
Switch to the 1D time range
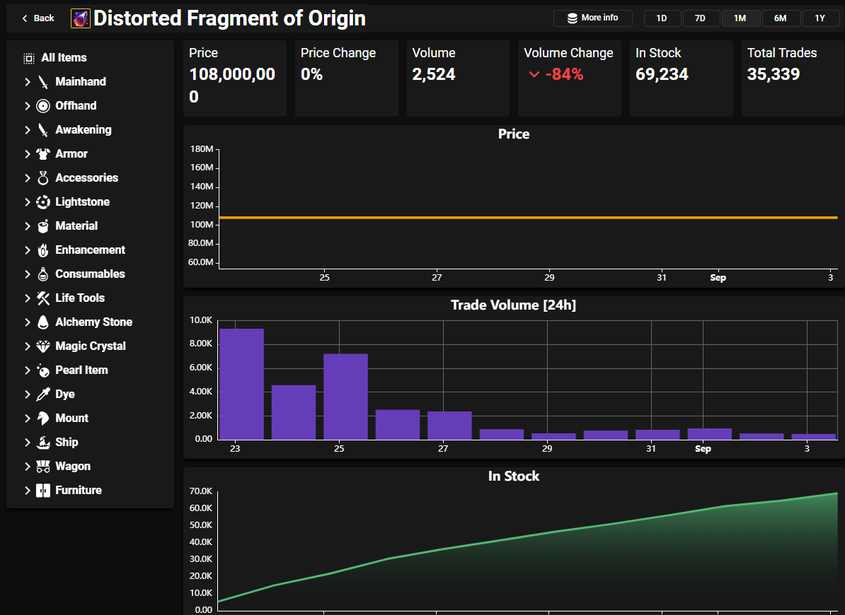point(661,18)
